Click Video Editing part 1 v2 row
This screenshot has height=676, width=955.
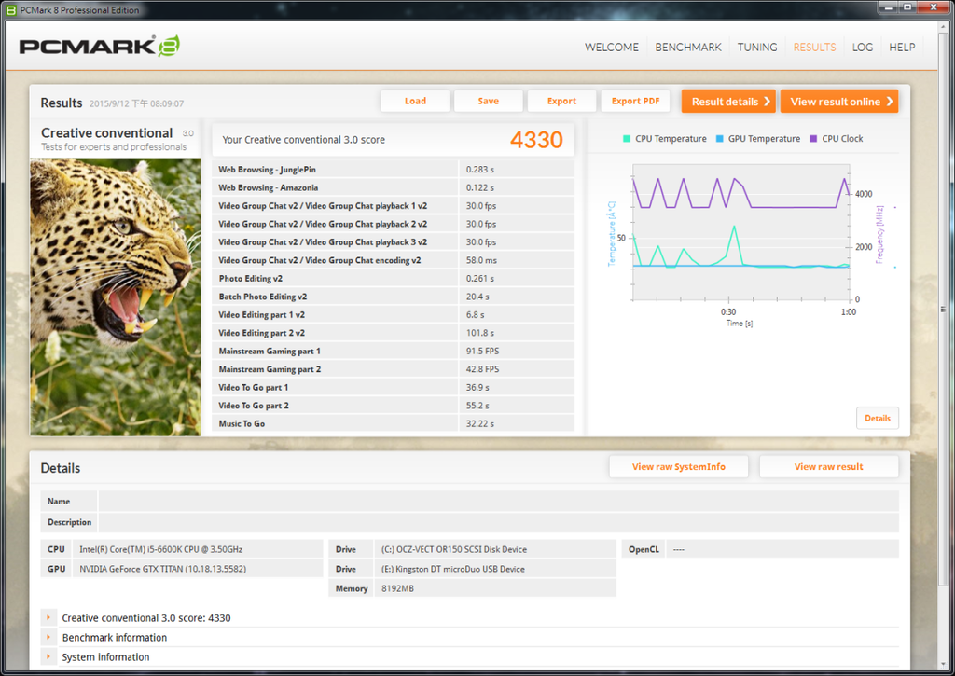click(393, 315)
